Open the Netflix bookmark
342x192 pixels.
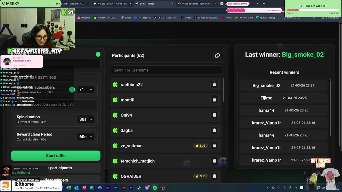point(227,18)
